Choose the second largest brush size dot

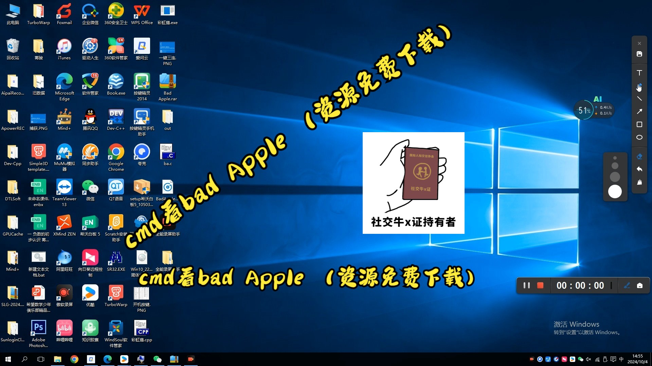tap(615, 177)
